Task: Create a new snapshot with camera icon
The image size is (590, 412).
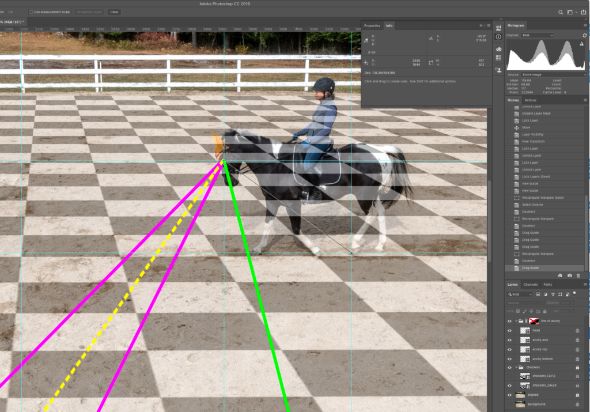Action: (570, 275)
